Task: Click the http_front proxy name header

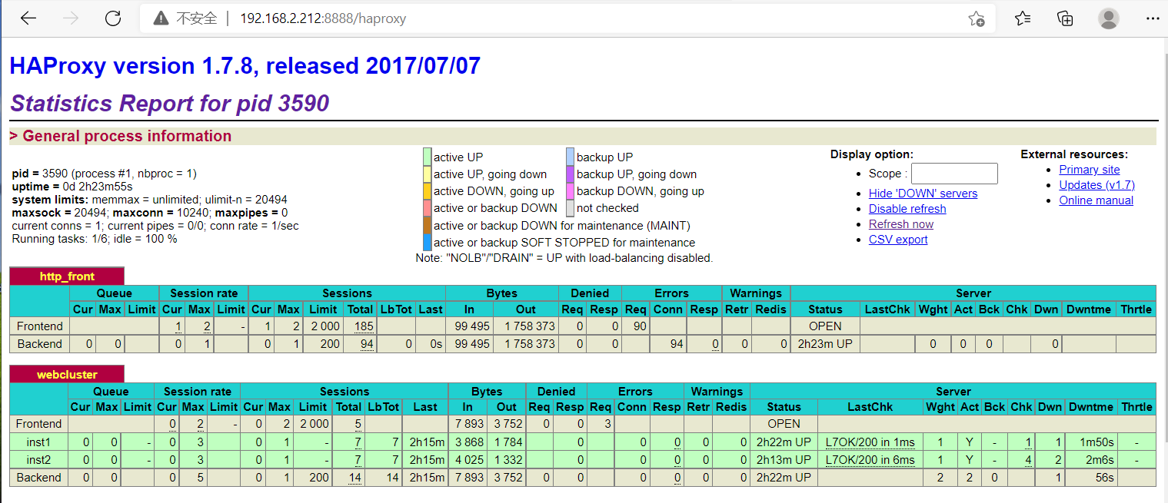Action: tap(67, 276)
